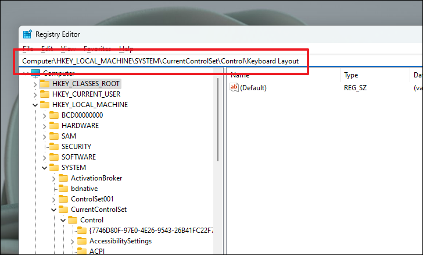Expand the HKEY_CLASSES_ROOT chevron
This screenshot has height=255, width=423.
click(x=35, y=84)
